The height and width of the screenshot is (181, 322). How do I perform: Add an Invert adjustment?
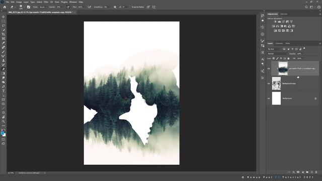275,31
